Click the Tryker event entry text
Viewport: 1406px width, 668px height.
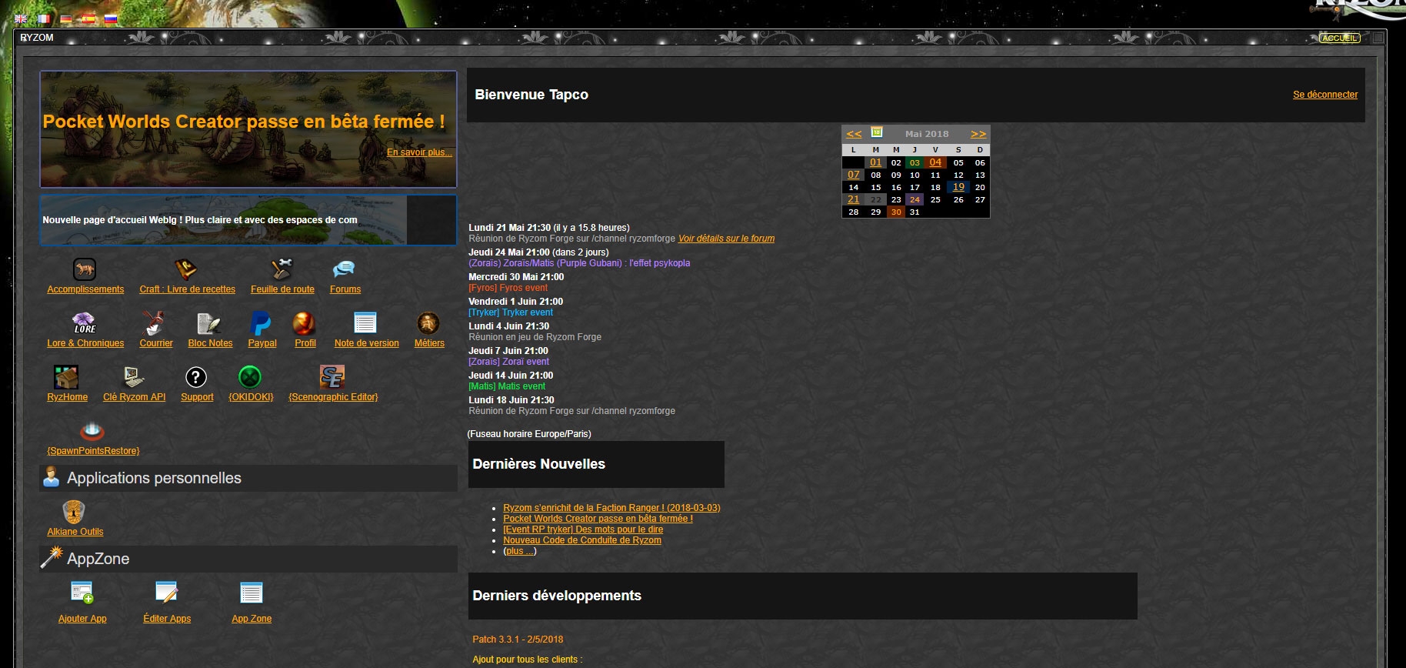(511, 312)
